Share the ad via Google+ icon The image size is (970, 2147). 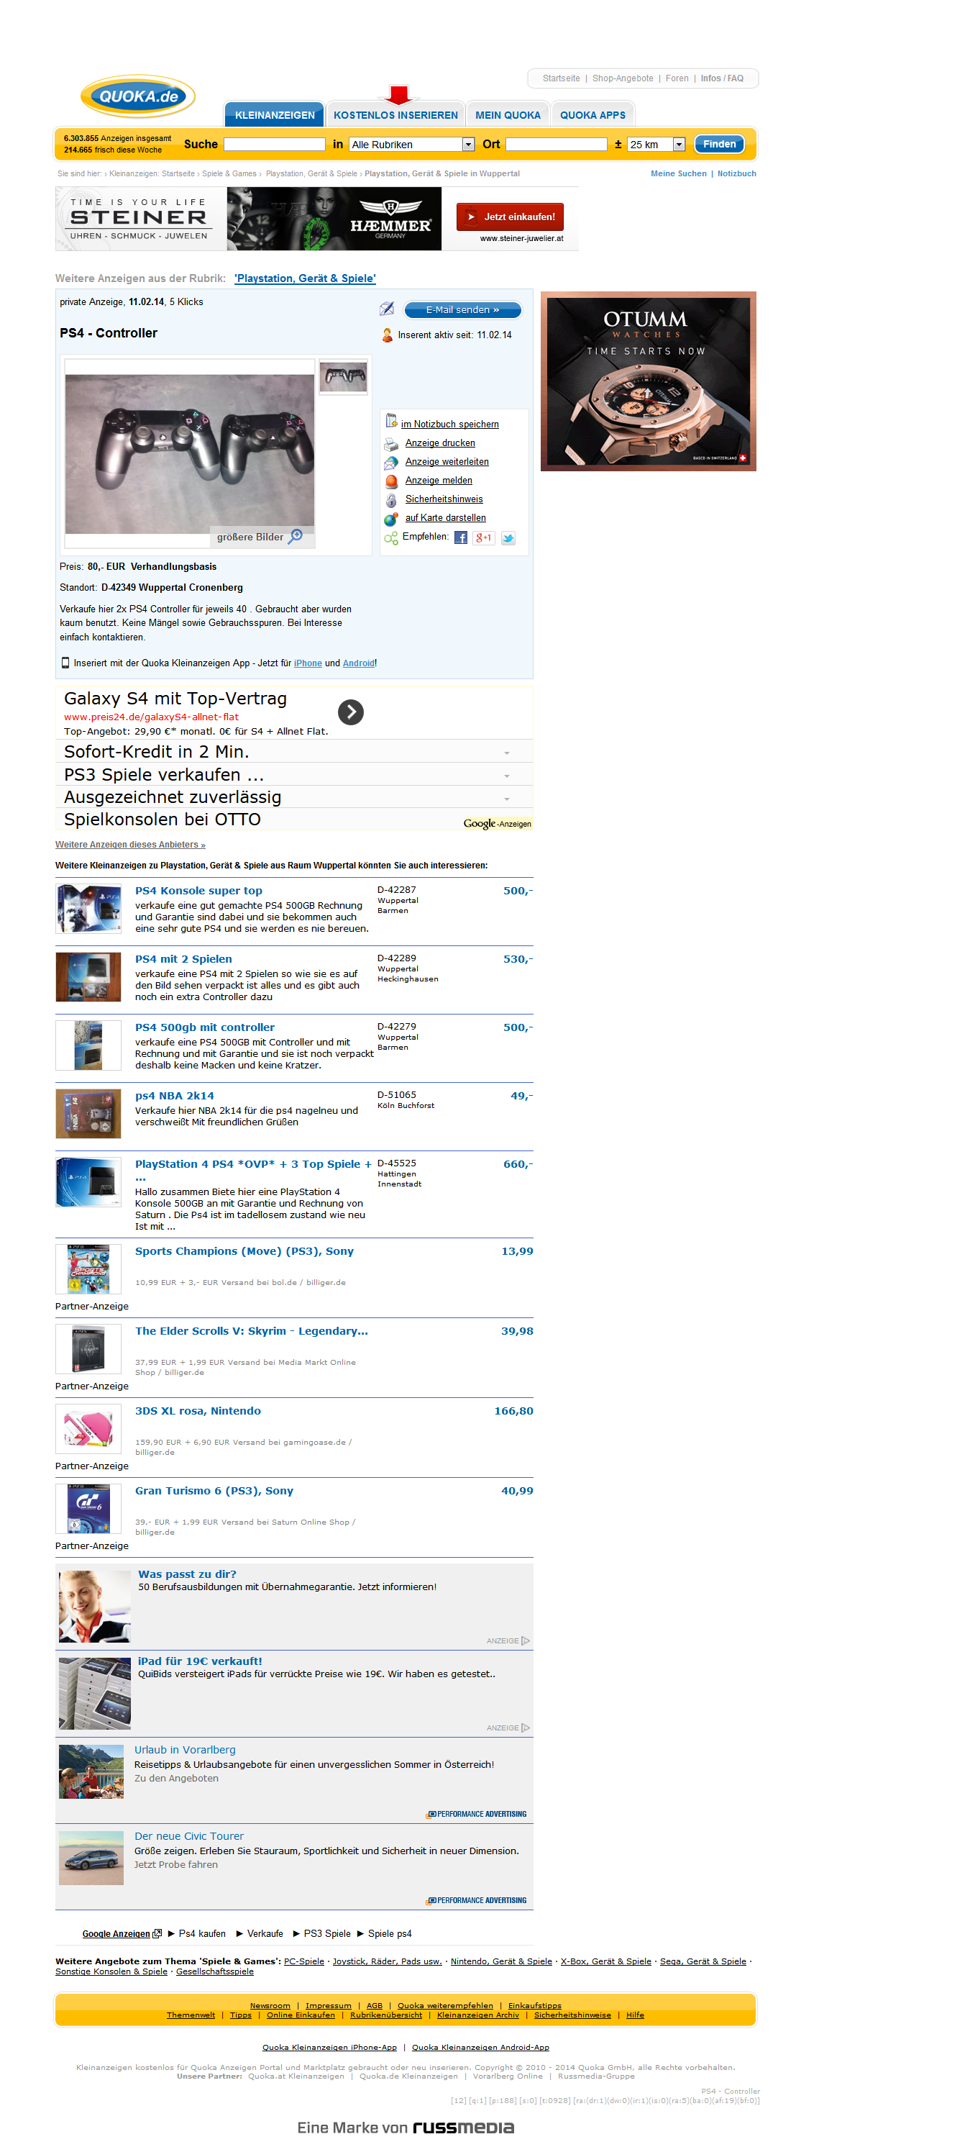coord(484,537)
